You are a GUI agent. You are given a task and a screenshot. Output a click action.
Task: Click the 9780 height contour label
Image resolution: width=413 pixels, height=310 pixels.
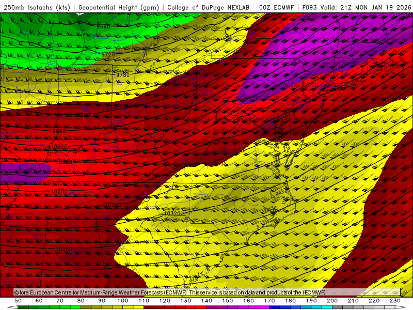click(x=123, y=74)
